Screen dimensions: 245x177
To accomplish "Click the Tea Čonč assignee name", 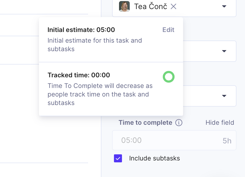I will click(x=151, y=7).
